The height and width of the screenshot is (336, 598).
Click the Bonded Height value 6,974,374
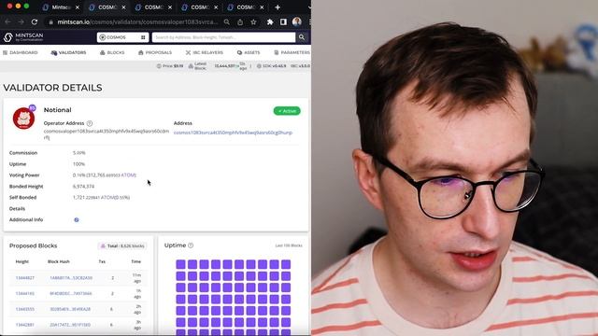[83, 187]
